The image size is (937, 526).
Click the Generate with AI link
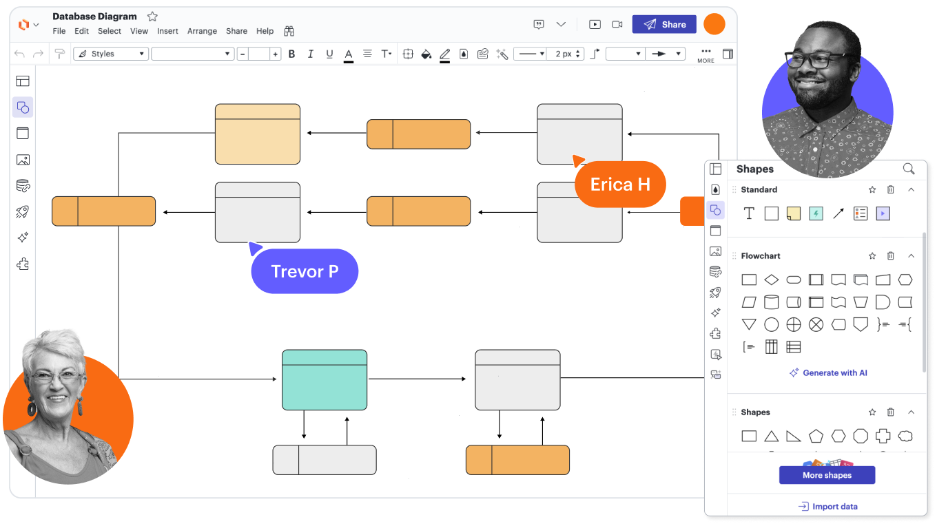(x=828, y=372)
